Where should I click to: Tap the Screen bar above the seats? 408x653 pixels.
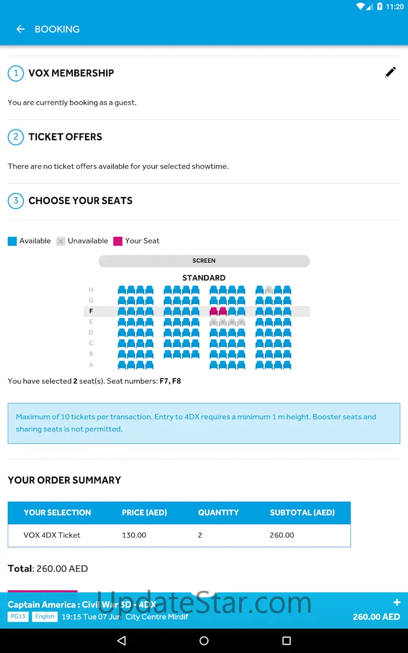[204, 261]
